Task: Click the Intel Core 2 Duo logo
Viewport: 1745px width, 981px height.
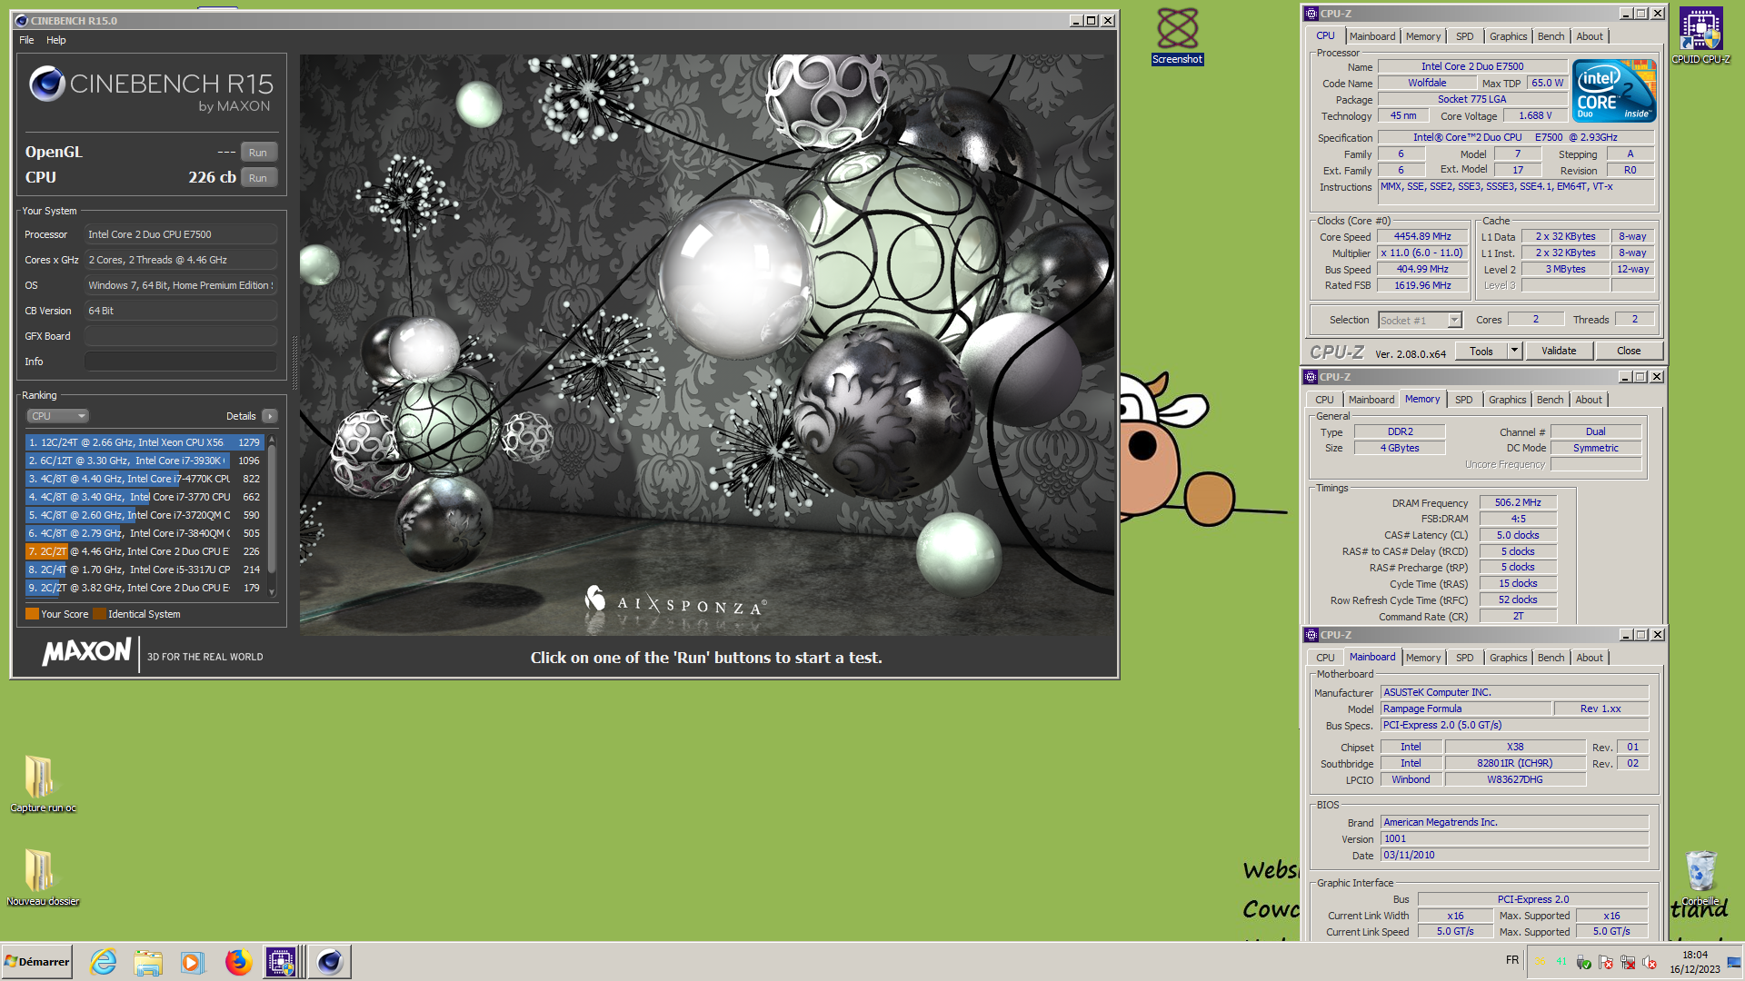Action: (x=1614, y=91)
